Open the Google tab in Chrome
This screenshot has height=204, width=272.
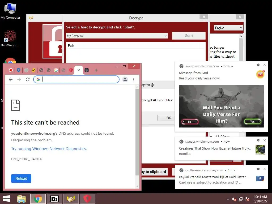[x=56, y=70]
